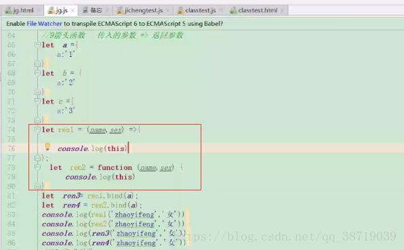Click the lightbulb quick-fix icon on line 76
Viewport: 404px width, 250px height.
47,146
